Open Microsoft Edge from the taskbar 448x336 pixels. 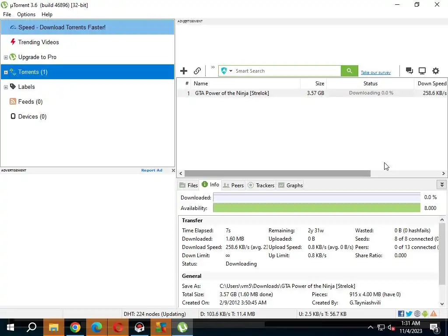pyautogui.click(x=96, y=327)
